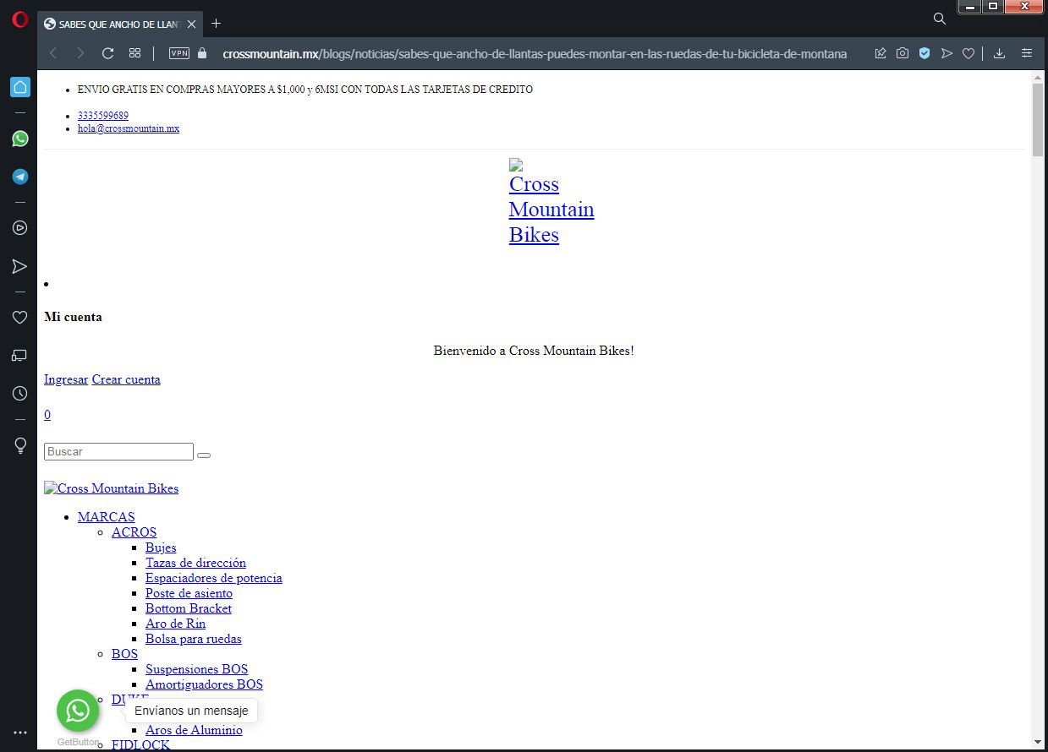Open My Flow in the sidebar
This screenshot has width=1048, height=752.
[x=19, y=266]
